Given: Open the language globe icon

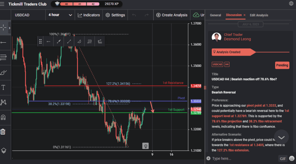Looking at the screenshot, I should click(291, 3).
